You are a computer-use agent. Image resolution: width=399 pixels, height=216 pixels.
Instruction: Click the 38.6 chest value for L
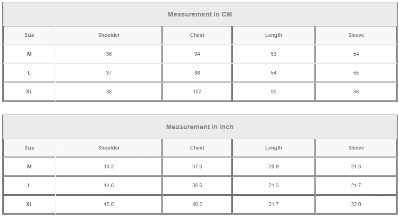[197, 185]
